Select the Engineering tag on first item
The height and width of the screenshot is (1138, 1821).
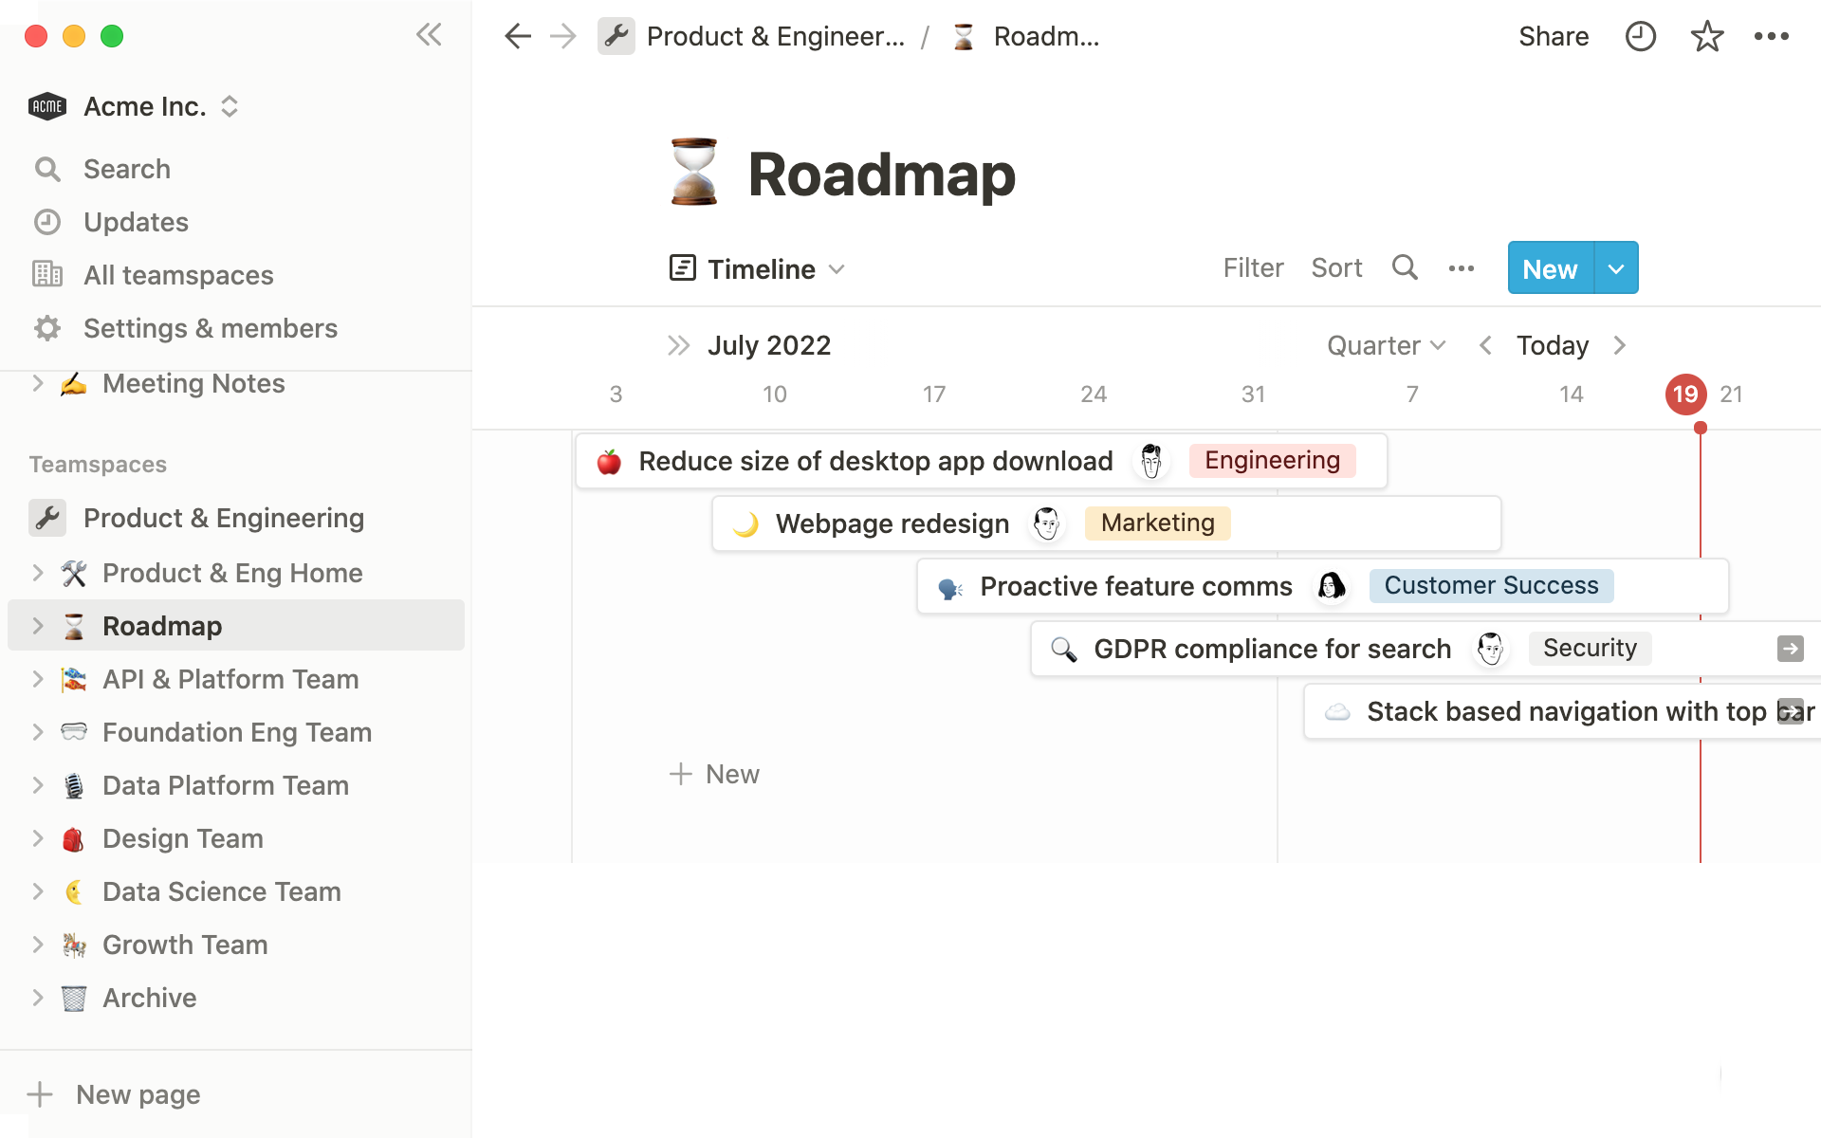(1272, 460)
